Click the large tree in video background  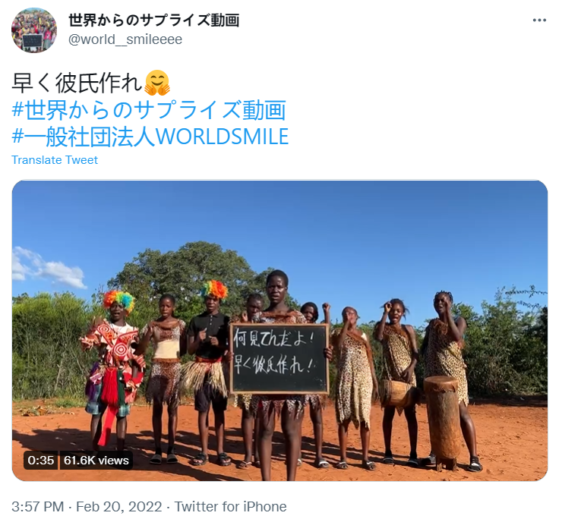pos(186,272)
